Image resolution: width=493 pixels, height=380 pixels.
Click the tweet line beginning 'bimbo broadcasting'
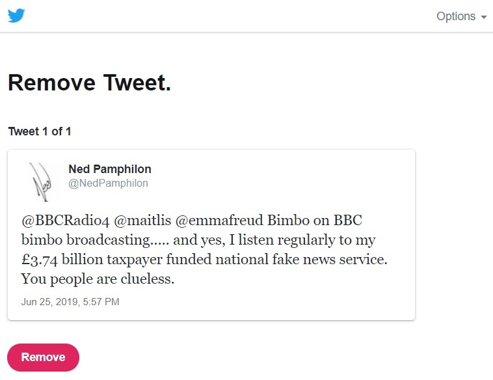(198, 240)
